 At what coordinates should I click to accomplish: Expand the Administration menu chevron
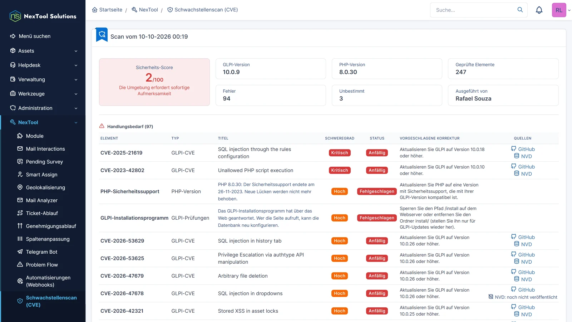[x=76, y=108]
